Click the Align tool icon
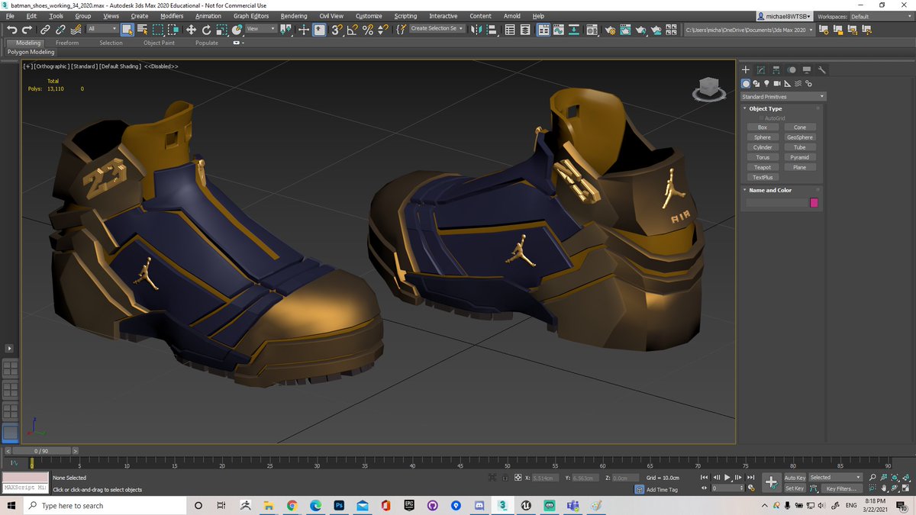 [x=492, y=29]
